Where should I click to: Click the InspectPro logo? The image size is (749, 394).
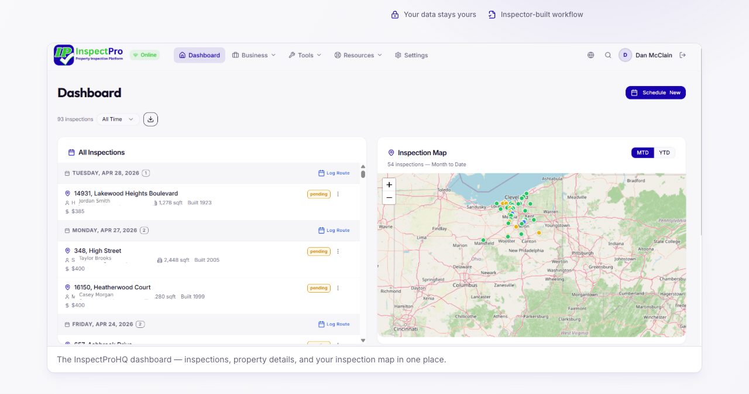coord(88,55)
